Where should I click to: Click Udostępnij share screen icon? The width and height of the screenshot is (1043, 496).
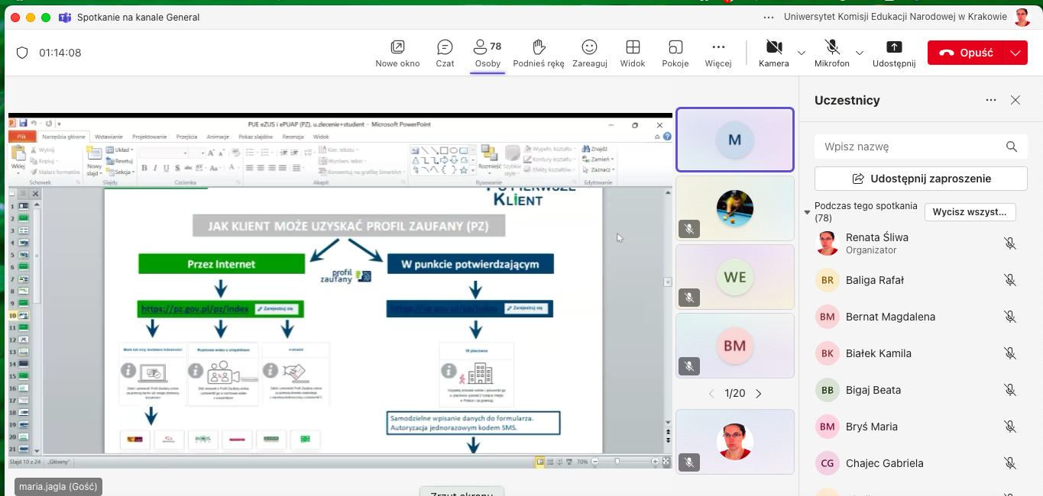[x=893, y=53]
